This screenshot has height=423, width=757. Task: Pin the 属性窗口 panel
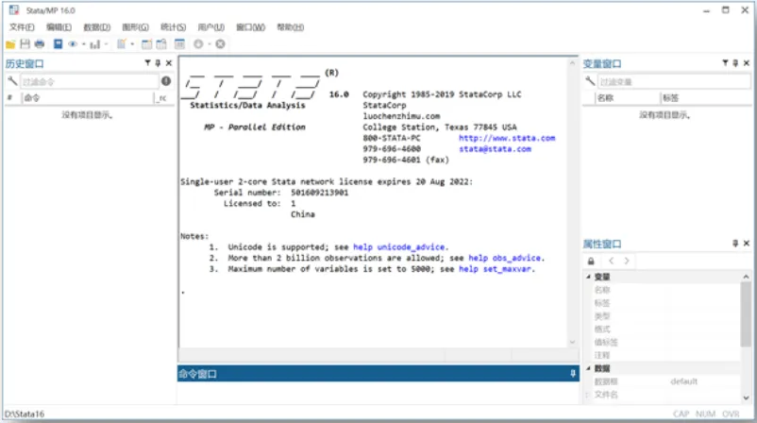[x=735, y=244]
